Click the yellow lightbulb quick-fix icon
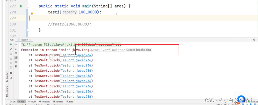This screenshot has width=258, height=105. 32,14
